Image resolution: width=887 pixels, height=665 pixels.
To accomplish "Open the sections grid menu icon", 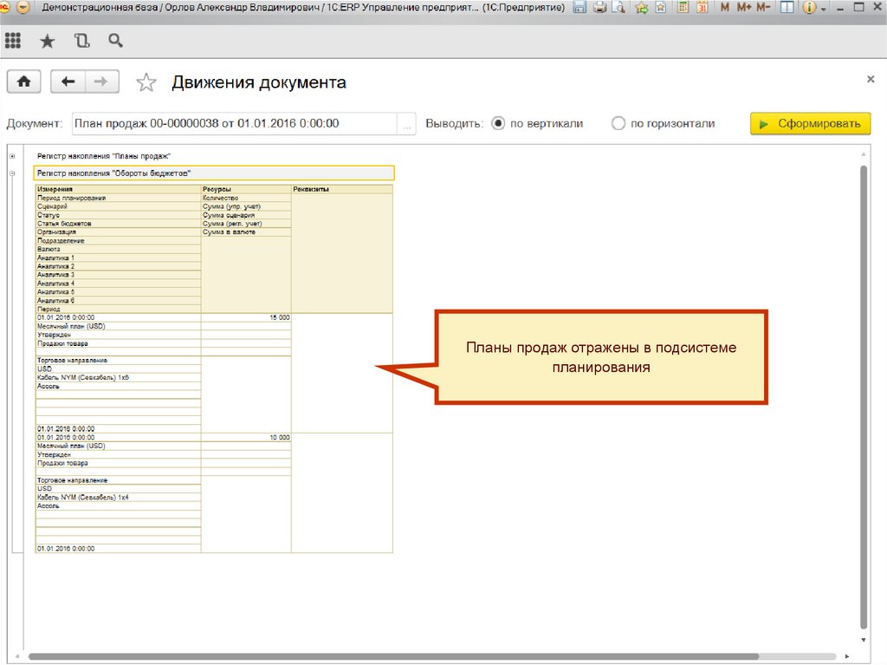I will click(12, 41).
